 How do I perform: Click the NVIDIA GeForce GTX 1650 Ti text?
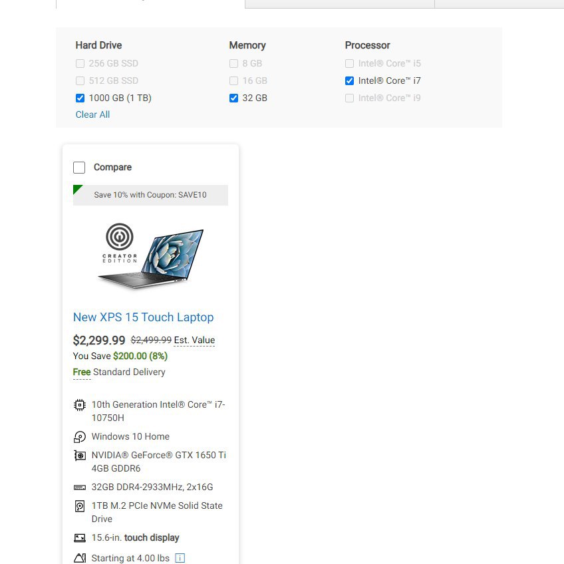click(x=158, y=462)
